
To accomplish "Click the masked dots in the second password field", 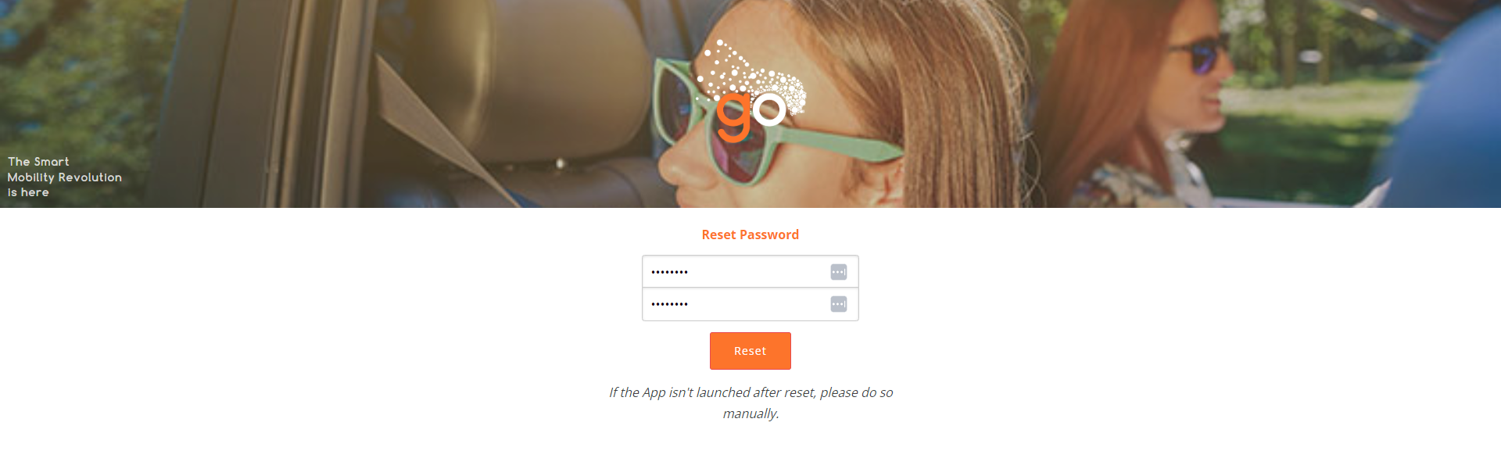I will 669,304.
